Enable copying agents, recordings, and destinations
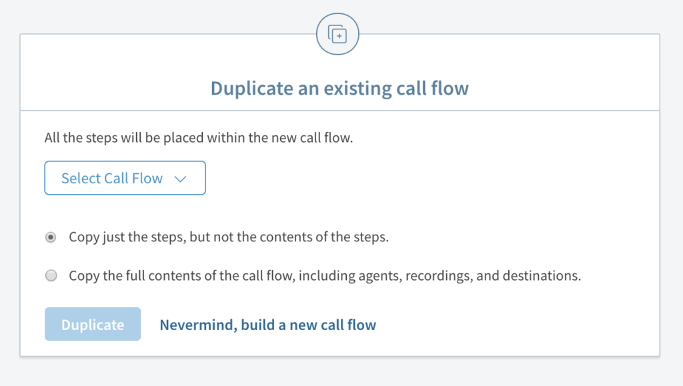This screenshot has width=683, height=386. (51, 275)
